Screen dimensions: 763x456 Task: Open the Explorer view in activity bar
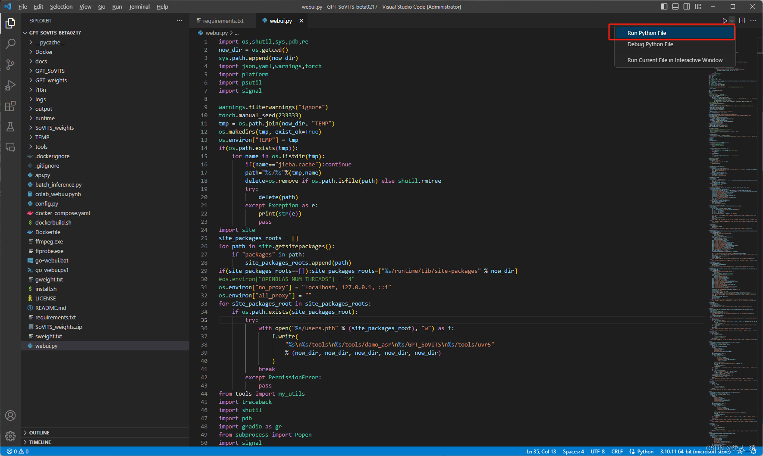click(10, 23)
